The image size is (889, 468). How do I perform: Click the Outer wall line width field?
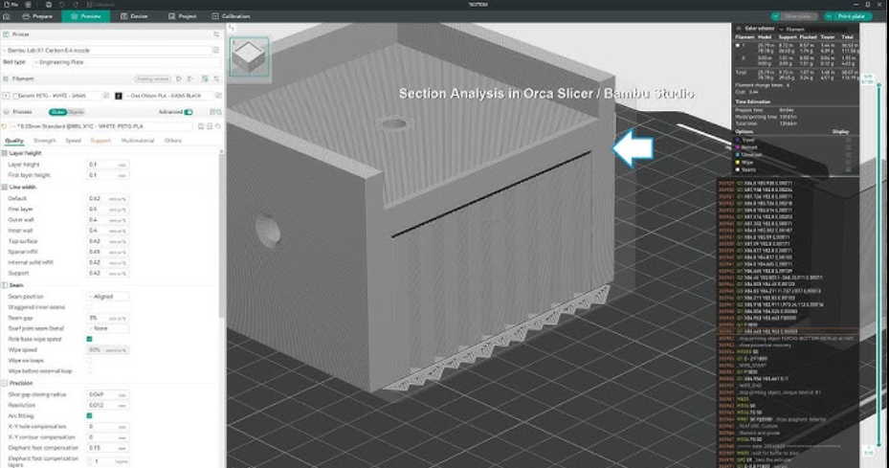[x=107, y=220]
